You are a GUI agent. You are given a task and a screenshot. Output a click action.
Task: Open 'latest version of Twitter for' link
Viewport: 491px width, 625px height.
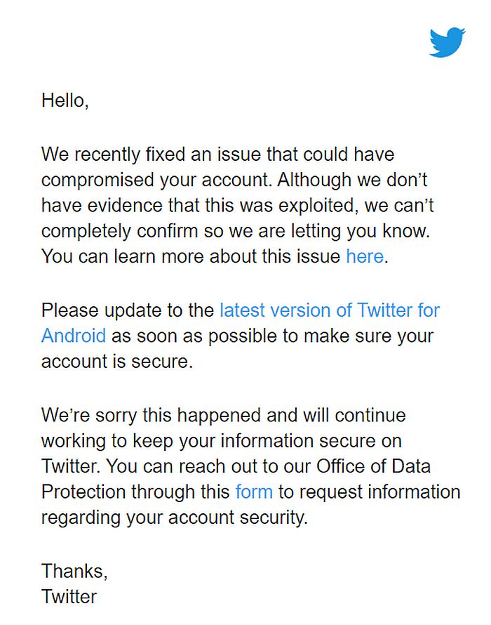pos(330,310)
